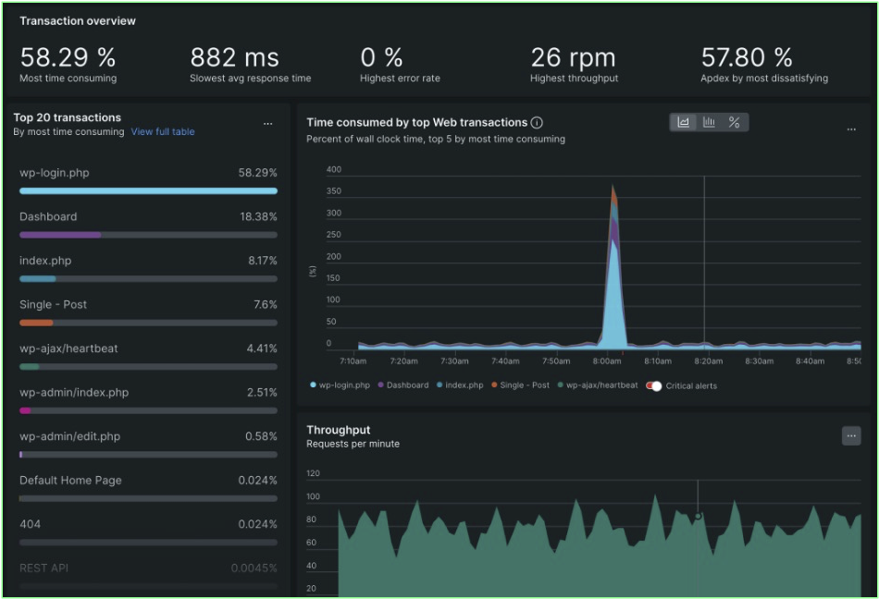Open the ellipsis menu on Top 20 transactions
The height and width of the screenshot is (599, 879).
[x=268, y=123]
